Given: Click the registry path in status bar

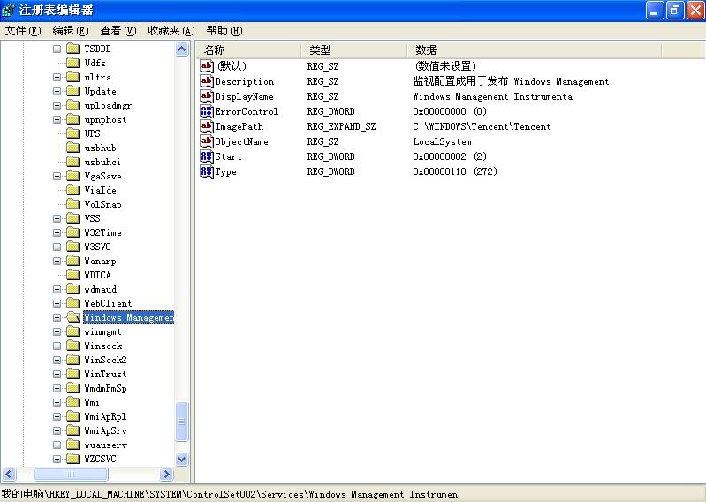Looking at the screenshot, I should (230, 494).
